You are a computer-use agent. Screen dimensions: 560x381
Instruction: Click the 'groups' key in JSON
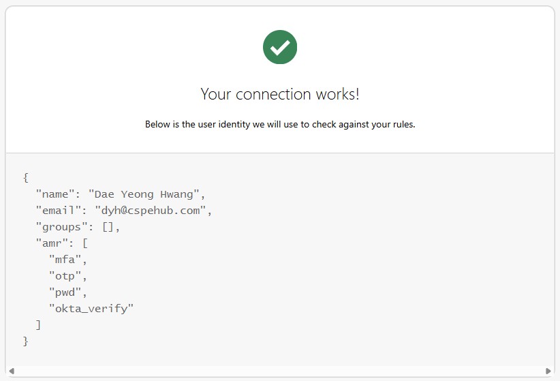[x=62, y=227]
